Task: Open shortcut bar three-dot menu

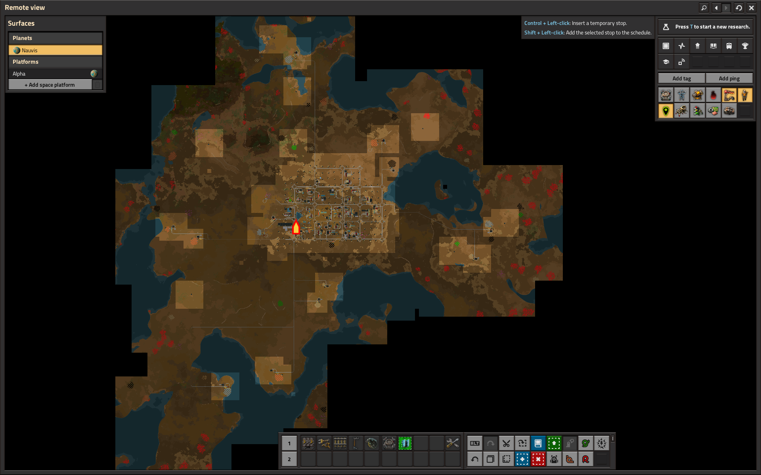Action: pyautogui.click(x=613, y=439)
